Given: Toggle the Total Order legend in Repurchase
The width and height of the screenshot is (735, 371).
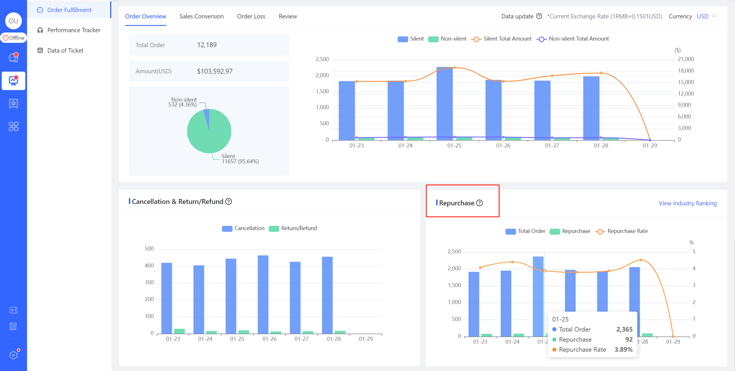Looking at the screenshot, I should pos(525,231).
